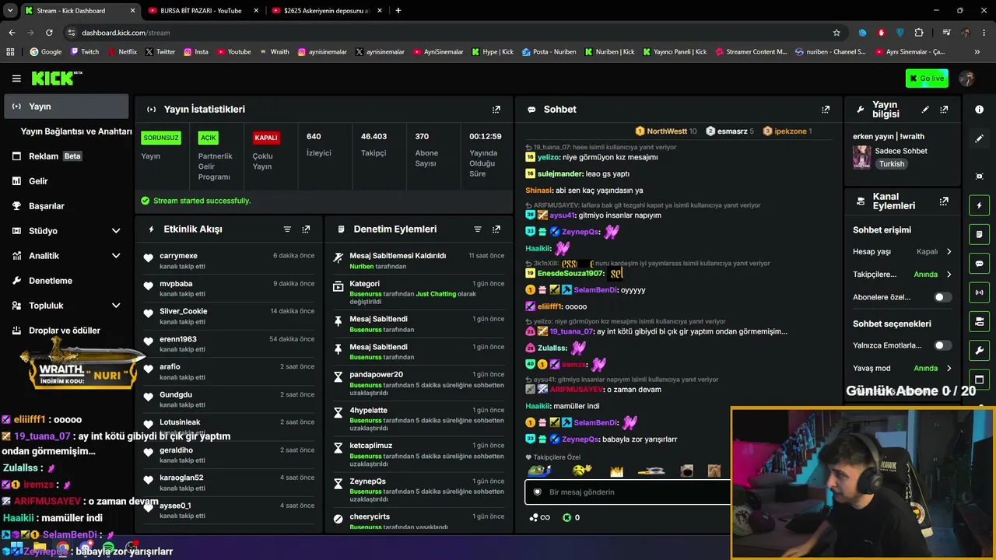This screenshot has width=996, height=560.
Task: Open Denetim Eylemleri filter options
Action: tap(478, 229)
